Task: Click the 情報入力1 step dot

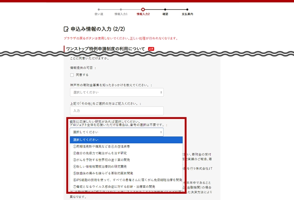Action: (x=121, y=10)
